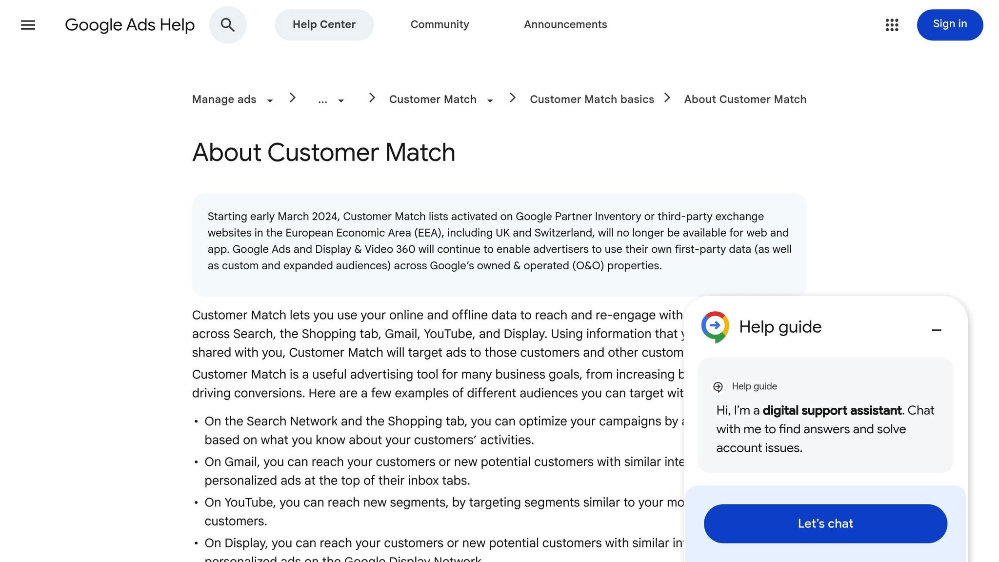999x562 pixels.
Task: Minimize the Help guide panel
Action: tap(937, 330)
